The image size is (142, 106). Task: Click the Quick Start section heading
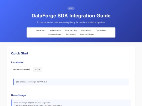click(x=20, y=53)
